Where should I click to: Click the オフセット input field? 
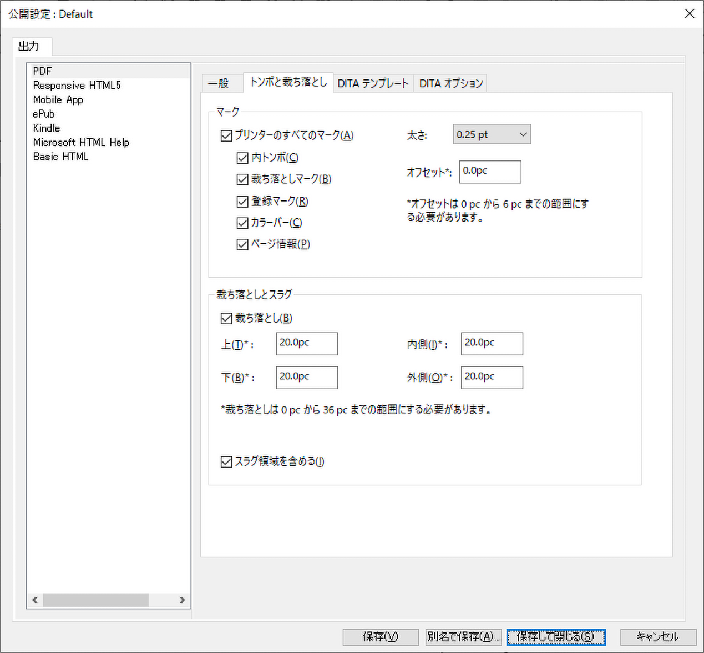(490, 172)
